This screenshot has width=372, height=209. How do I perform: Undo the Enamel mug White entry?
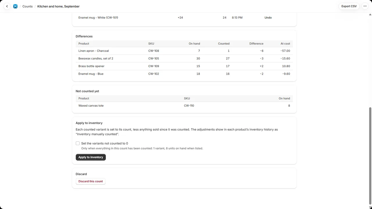click(x=268, y=18)
